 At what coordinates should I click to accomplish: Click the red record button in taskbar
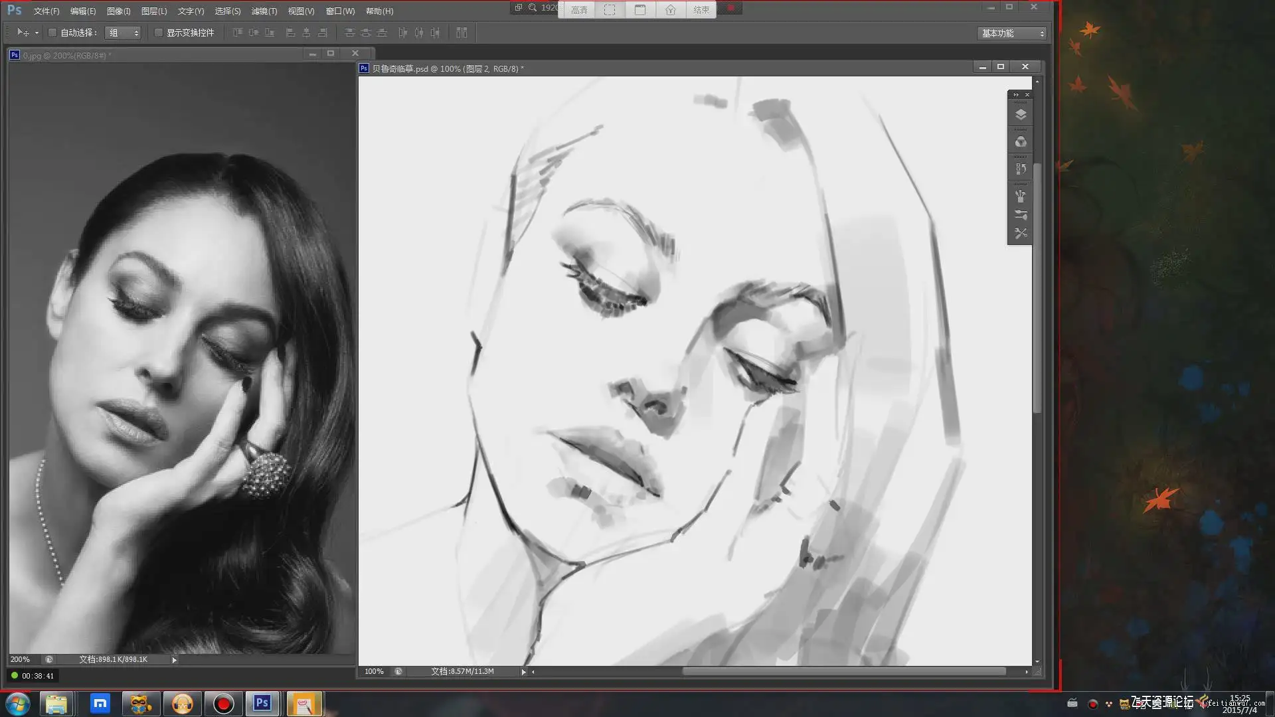[x=223, y=703]
